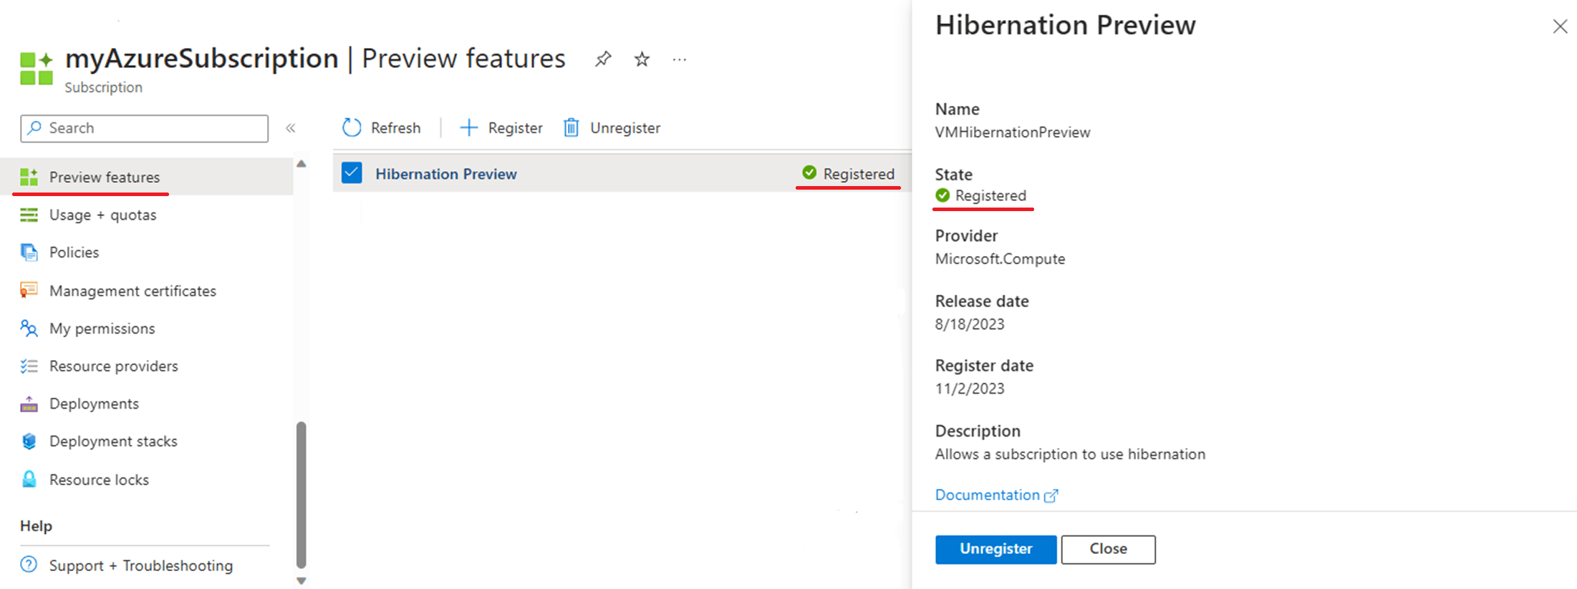Click the sidebar scroll up arrow

pyautogui.click(x=301, y=164)
